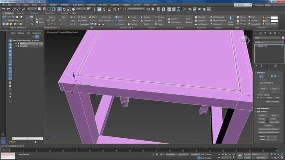Toggle the Auto Key button
This screenshot has height=160, width=285.
click(x=247, y=154)
